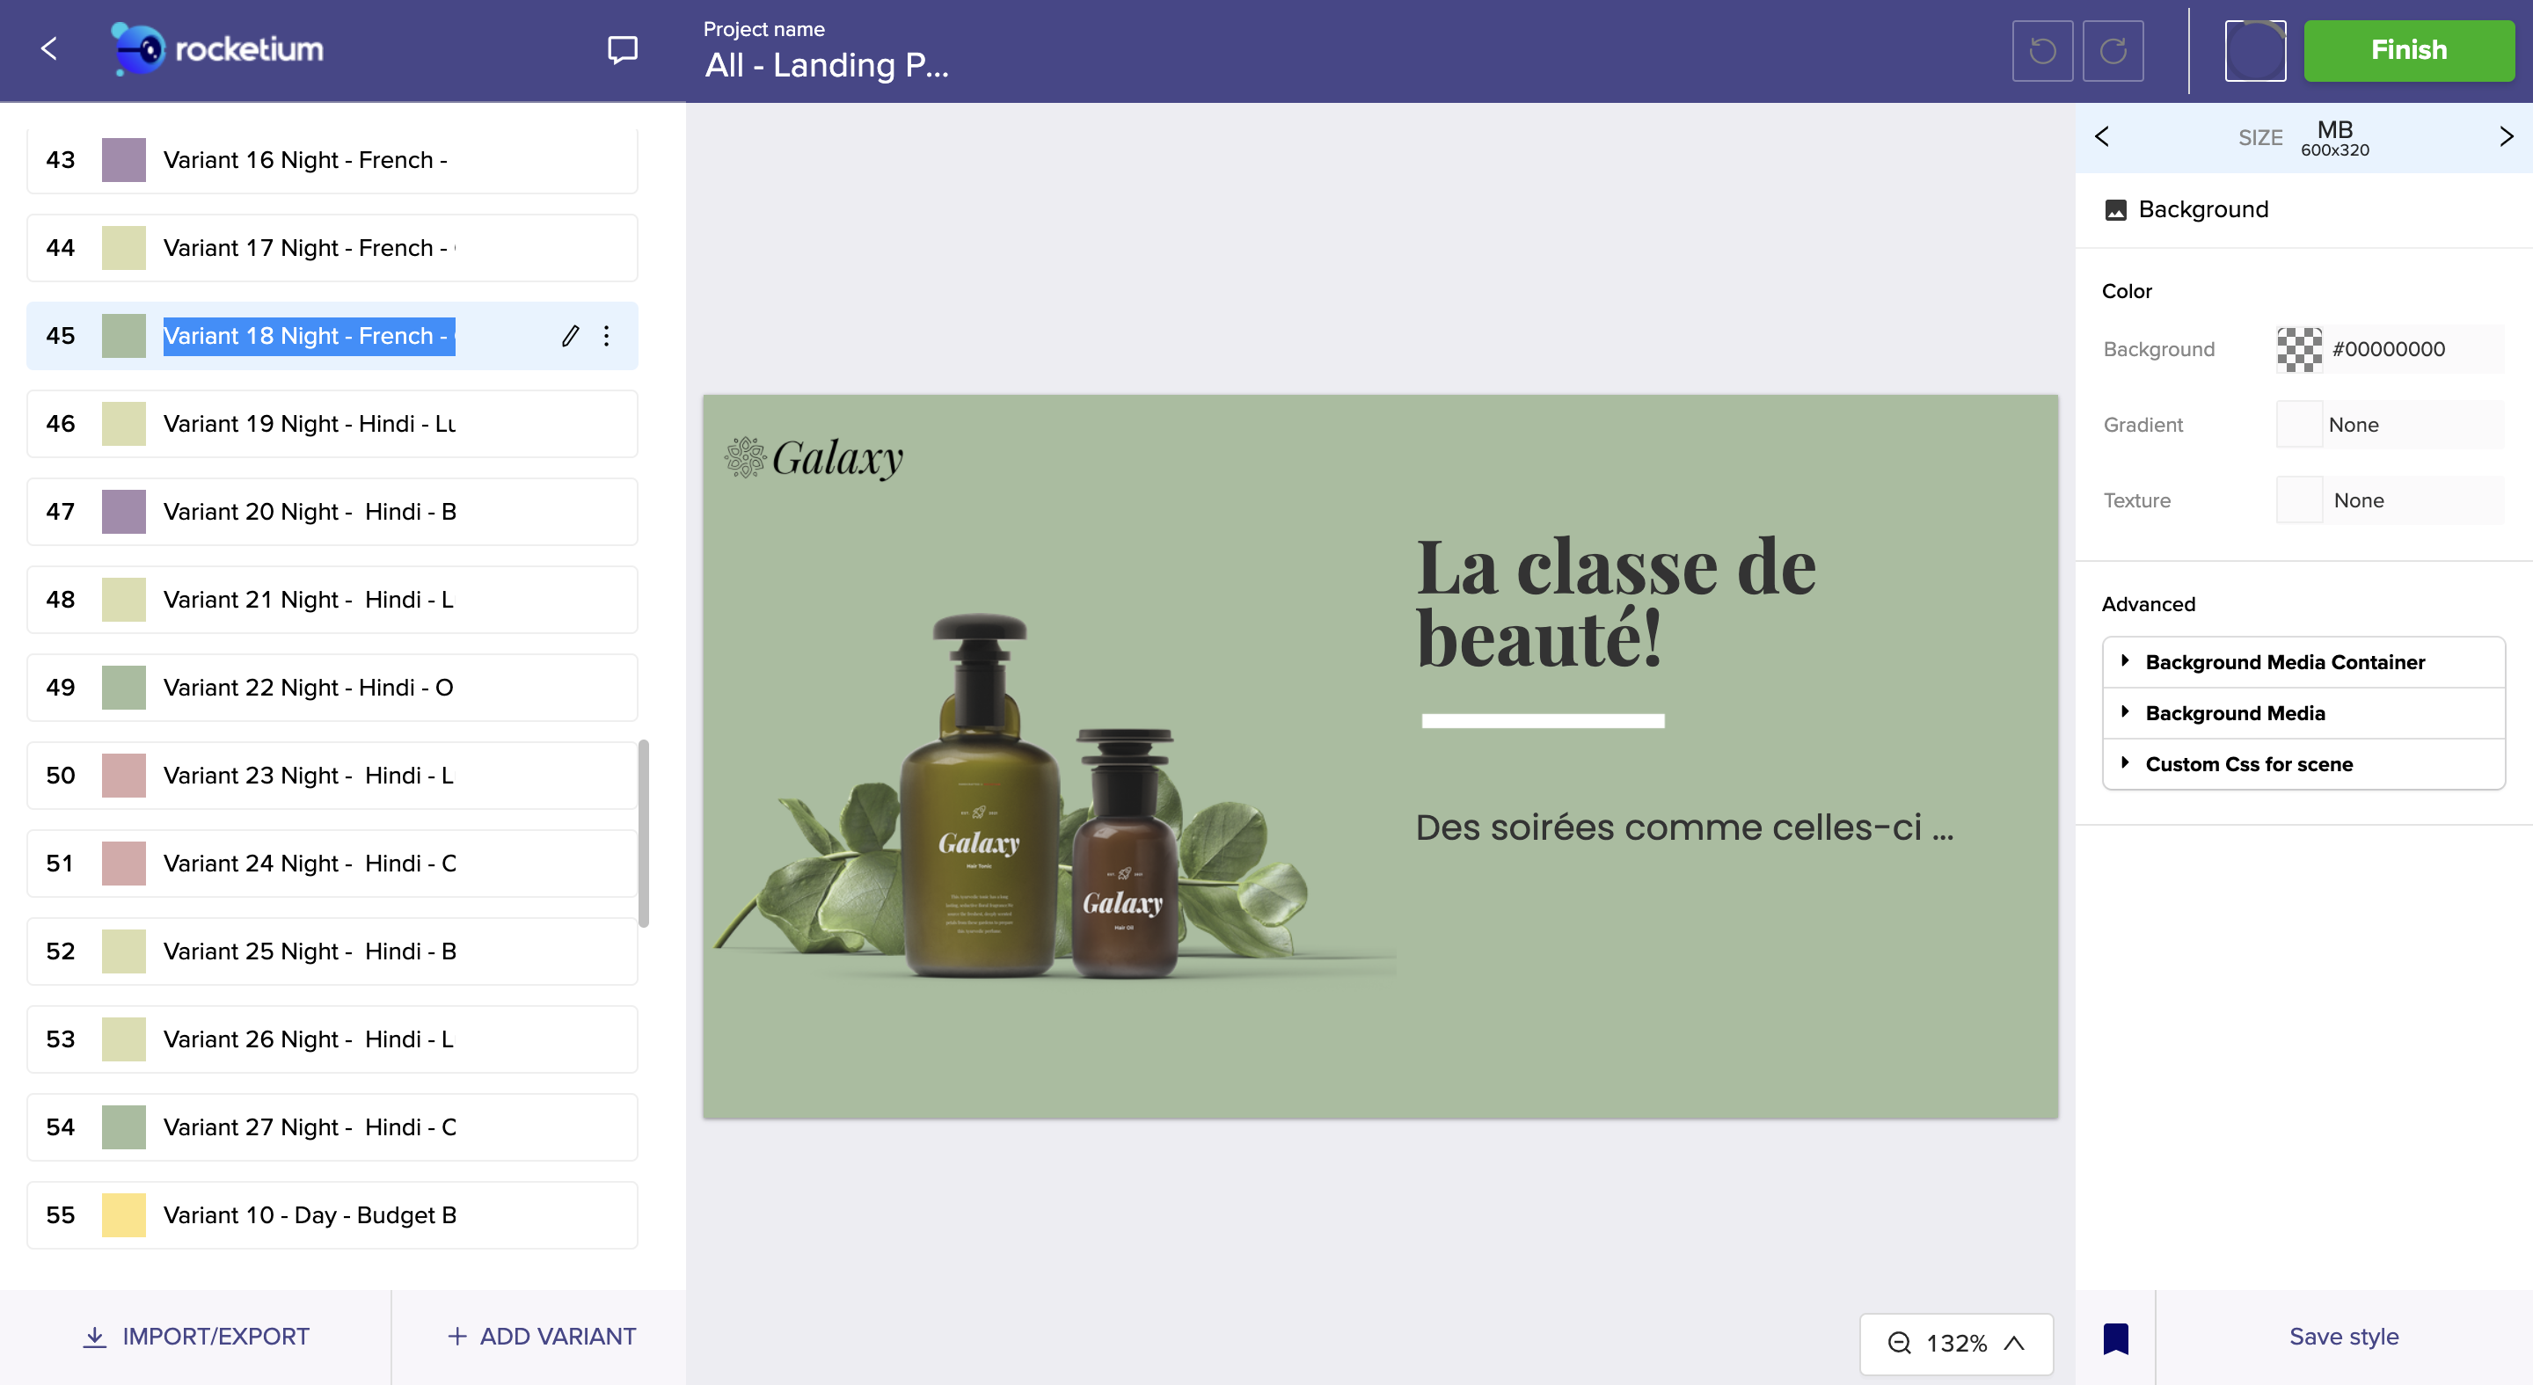
Task: Select Variant 26 Night - Hindi row
Action: (x=332, y=1039)
